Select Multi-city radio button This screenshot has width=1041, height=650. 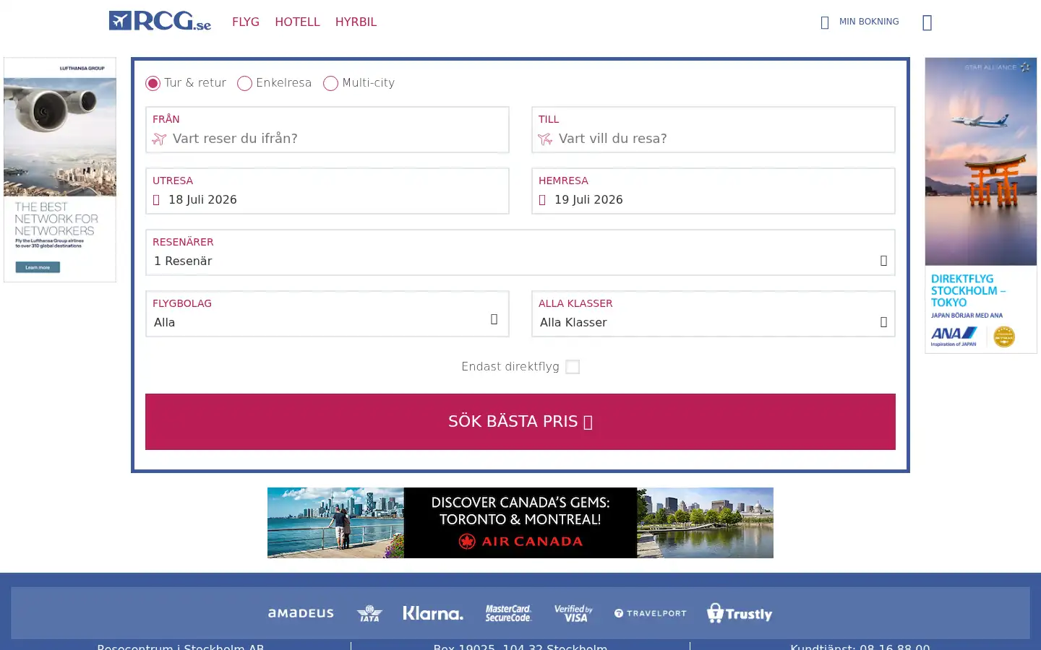pyautogui.click(x=330, y=84)
